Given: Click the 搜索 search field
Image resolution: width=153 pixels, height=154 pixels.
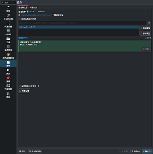Looking at the screenshot, I should pos(8,2).
